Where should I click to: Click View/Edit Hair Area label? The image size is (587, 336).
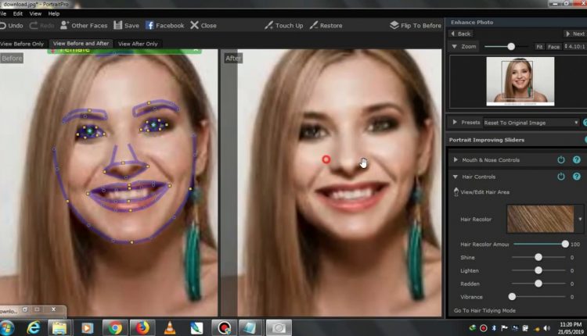pyautogui.click(x=484, y=192)
